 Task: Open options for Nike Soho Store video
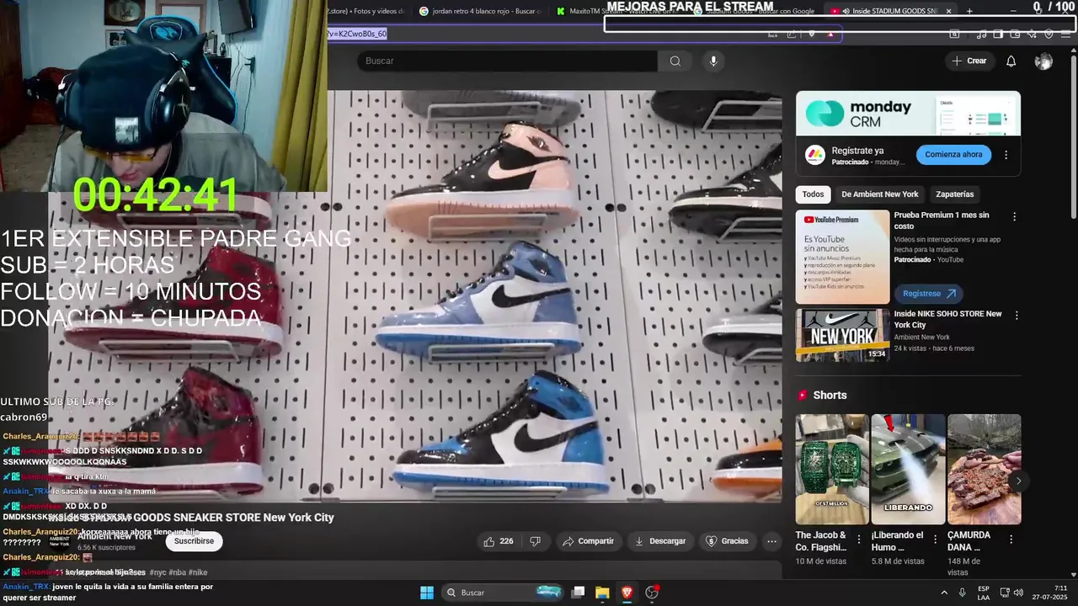point(1017,315)
